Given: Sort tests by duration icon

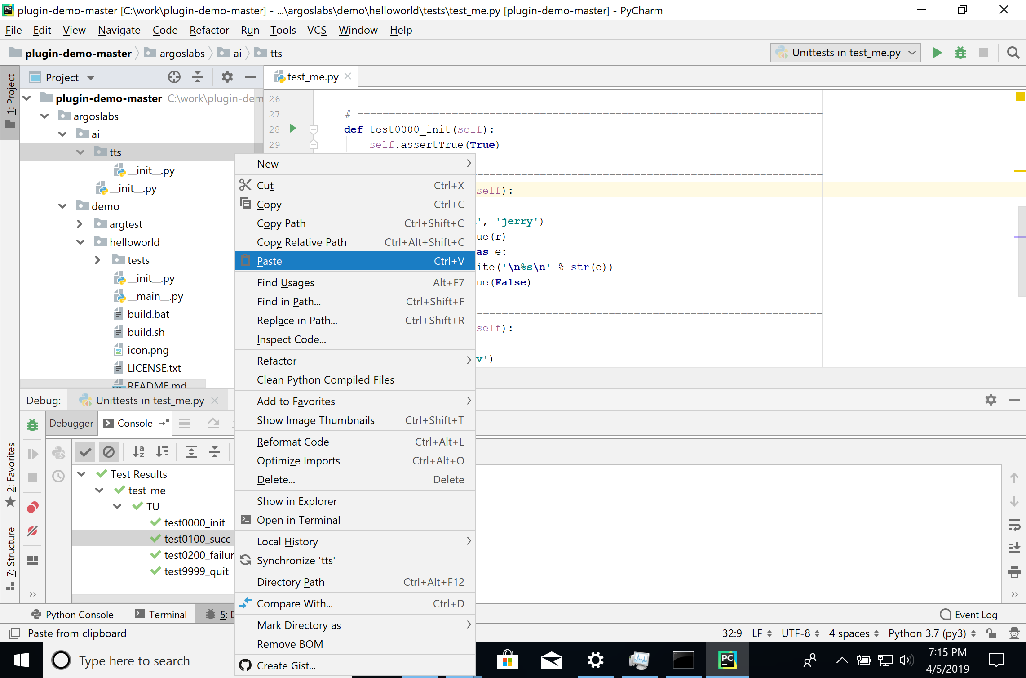Looking at the screenshot, I should [x=162, y=451].
